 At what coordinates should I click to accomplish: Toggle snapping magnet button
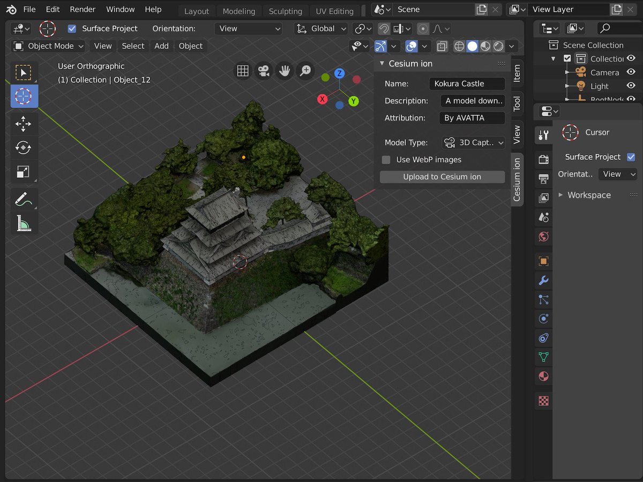(384, 29)
